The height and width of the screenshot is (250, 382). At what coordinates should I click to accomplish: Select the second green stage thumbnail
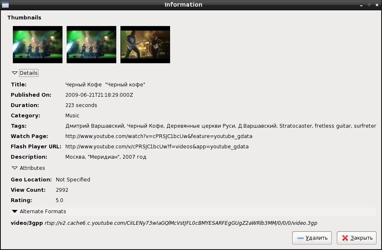[x=91, y=45]
